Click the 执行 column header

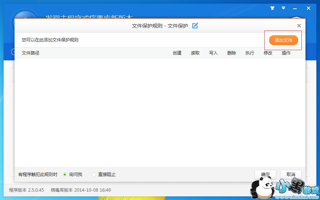pos(249,53)
